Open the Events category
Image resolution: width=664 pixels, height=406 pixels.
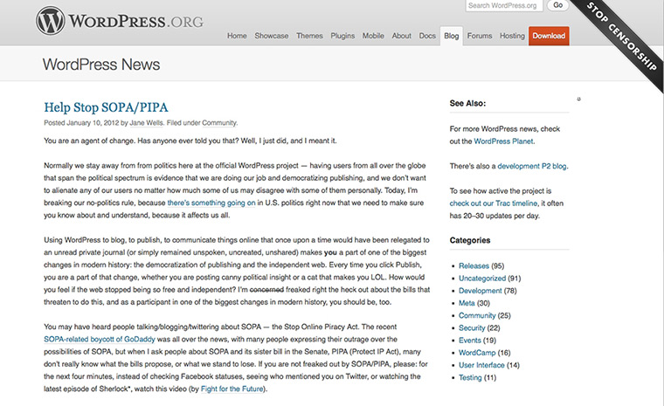pyautogui.click(x=470, y=340)
